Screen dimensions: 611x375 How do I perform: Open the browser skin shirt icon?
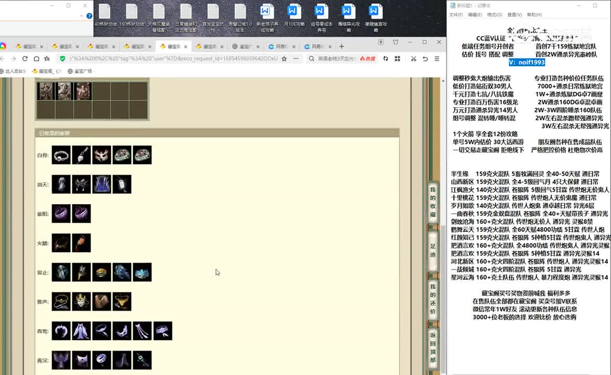pos(396,42)
